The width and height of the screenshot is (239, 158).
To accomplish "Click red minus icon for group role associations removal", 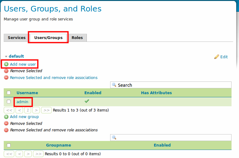I will pyautogui.click(x=6, y=130).
